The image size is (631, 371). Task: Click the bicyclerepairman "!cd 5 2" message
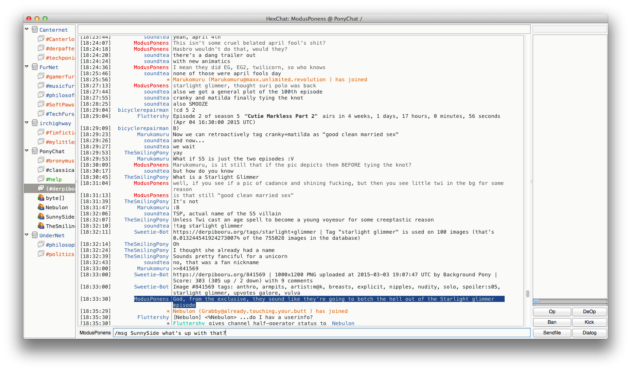click(184, 110)
